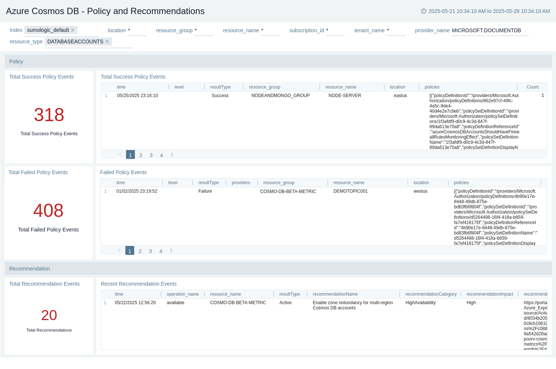Click the 408 Total Failed Policy value
This screenshot has height=369, width=556.
tap(48, 210)
